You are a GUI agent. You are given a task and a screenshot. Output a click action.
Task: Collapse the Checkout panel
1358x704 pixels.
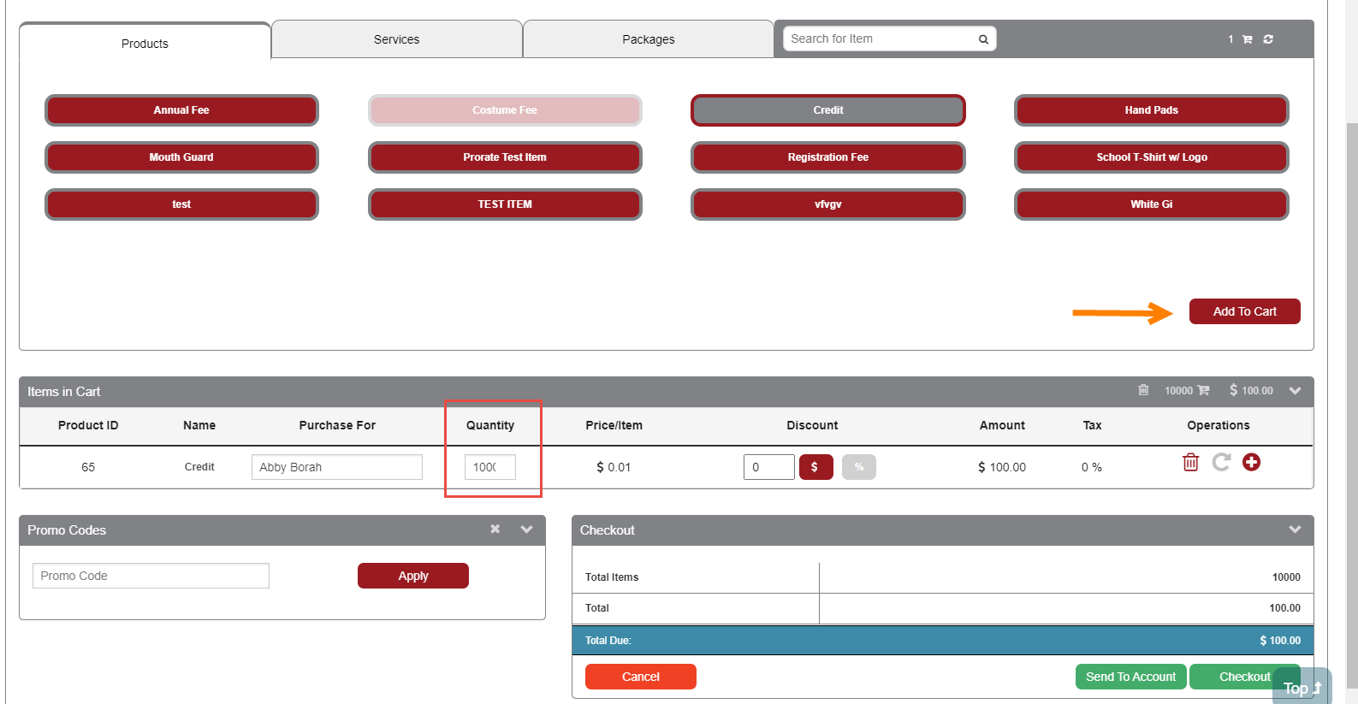click(x=1295, y=529)
